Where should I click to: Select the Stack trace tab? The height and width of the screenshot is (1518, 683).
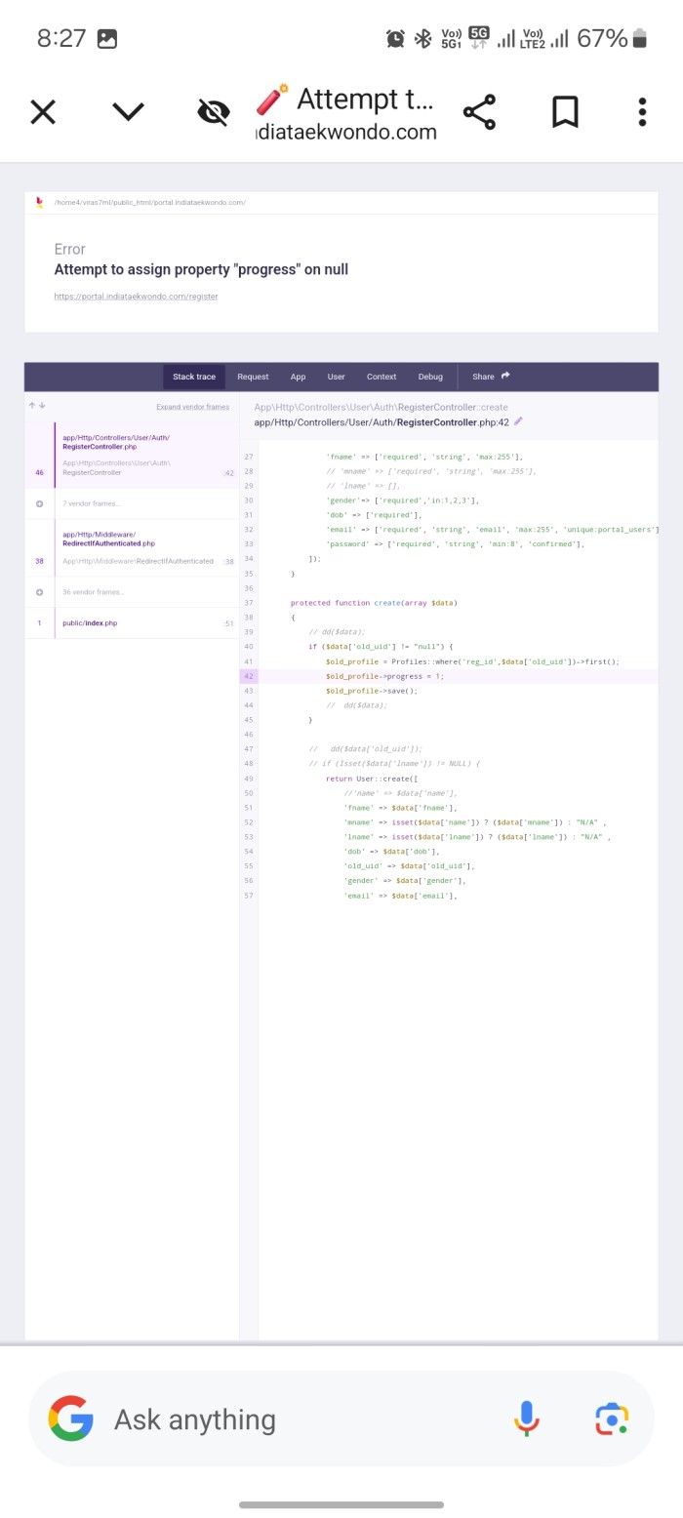click(194, 377)
